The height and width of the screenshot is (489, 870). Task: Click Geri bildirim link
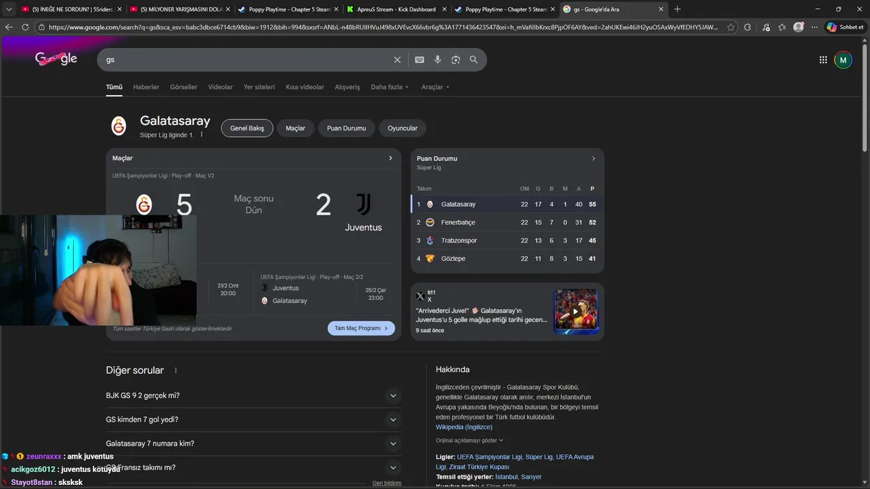coord(387,483)
